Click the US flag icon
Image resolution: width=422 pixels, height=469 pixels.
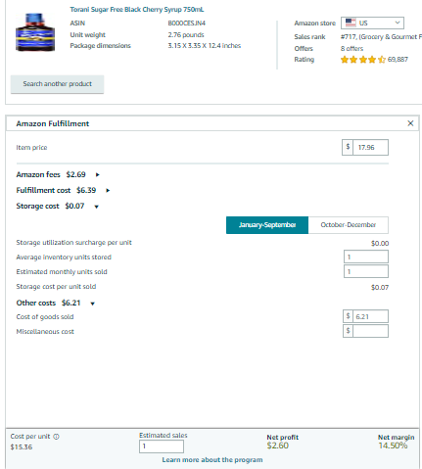click(351, 23)
